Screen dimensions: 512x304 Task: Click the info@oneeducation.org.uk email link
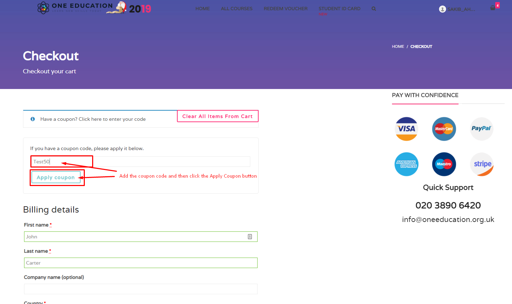coord(448,219)
